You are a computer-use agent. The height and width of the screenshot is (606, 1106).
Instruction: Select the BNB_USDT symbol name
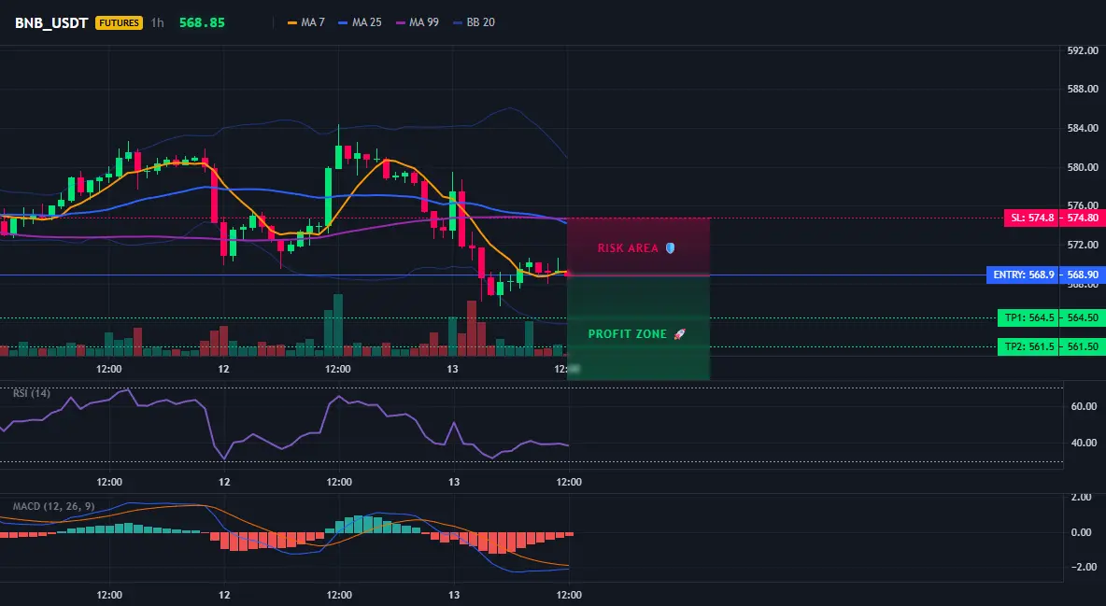coord(51,22)
